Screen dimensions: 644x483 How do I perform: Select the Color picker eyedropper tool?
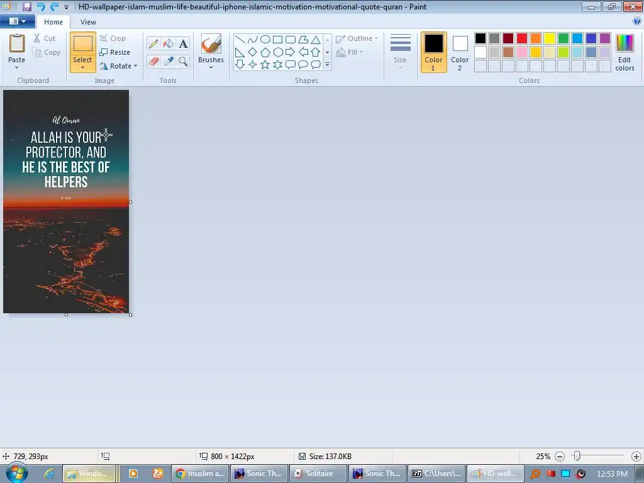point(169,61)
